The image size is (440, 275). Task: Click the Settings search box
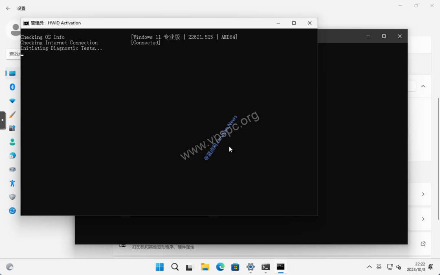pyautogui.click(x=13, y=54)
